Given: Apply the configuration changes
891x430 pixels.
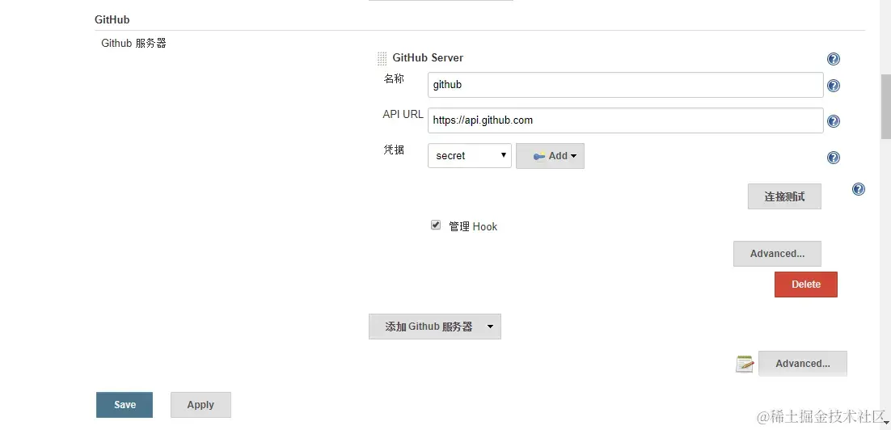Looking at the screenshot, I should tap(201, 405).
